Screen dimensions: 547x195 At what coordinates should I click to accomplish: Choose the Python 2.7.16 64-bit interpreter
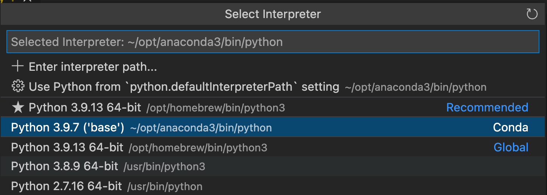[x=66, y=186]
